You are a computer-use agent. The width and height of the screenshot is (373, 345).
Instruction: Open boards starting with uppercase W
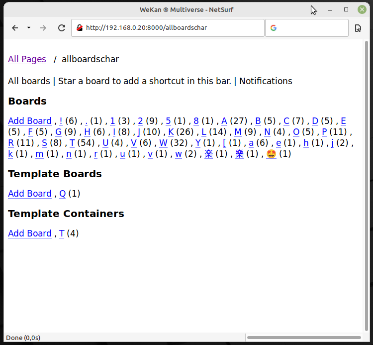click(163, 143)
